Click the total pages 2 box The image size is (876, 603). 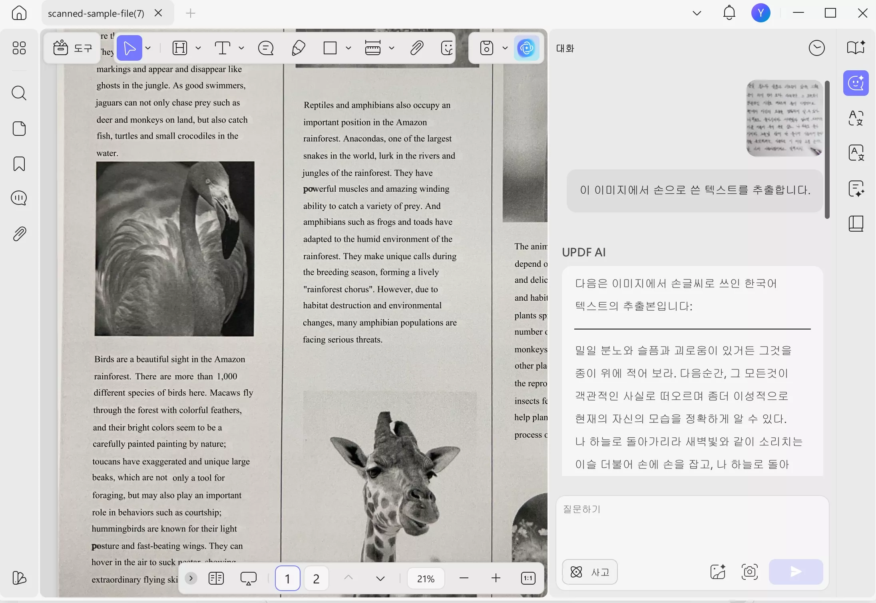(316, 578)
